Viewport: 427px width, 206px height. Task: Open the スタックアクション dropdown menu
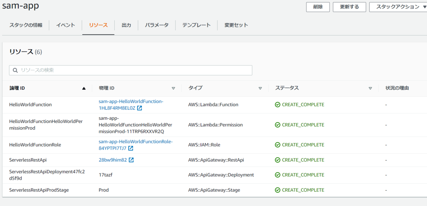398,7
